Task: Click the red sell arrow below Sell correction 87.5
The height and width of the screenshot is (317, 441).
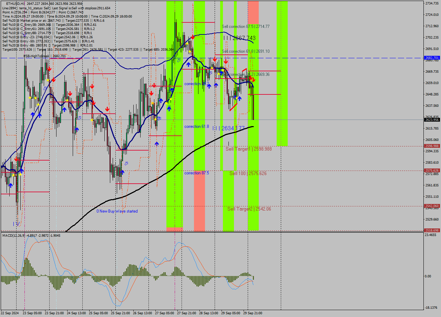Action: pyautogui.click(x=192, y=38)
